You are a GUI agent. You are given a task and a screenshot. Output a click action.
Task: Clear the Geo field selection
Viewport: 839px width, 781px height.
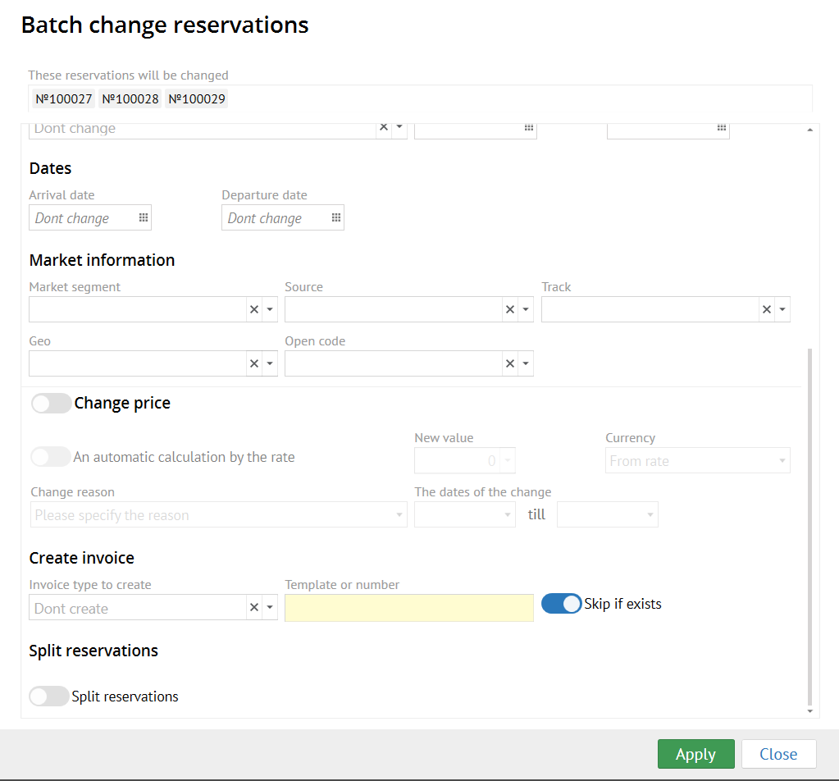(254, 363)
